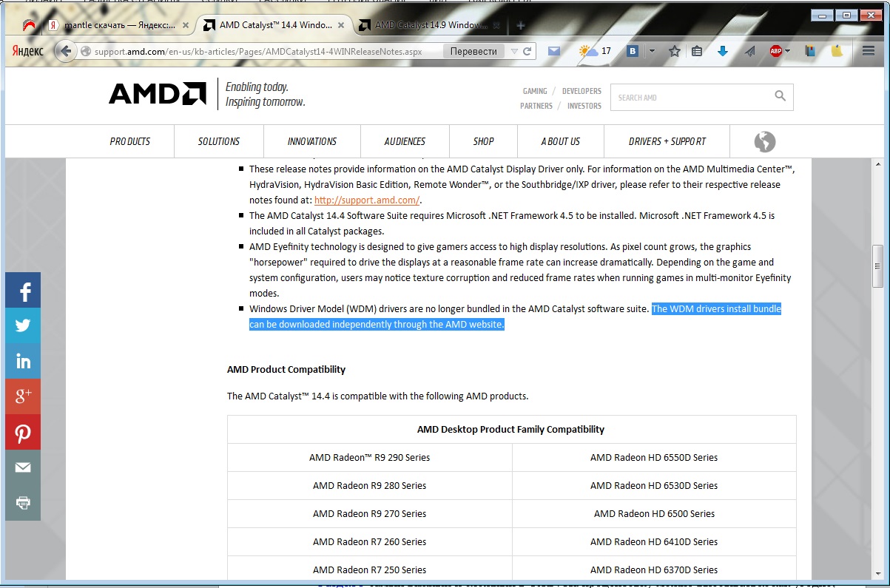Click the AMD Radeon R7 260 Series cell
Viewport: 890px width, 588px height.
(370, 542)
